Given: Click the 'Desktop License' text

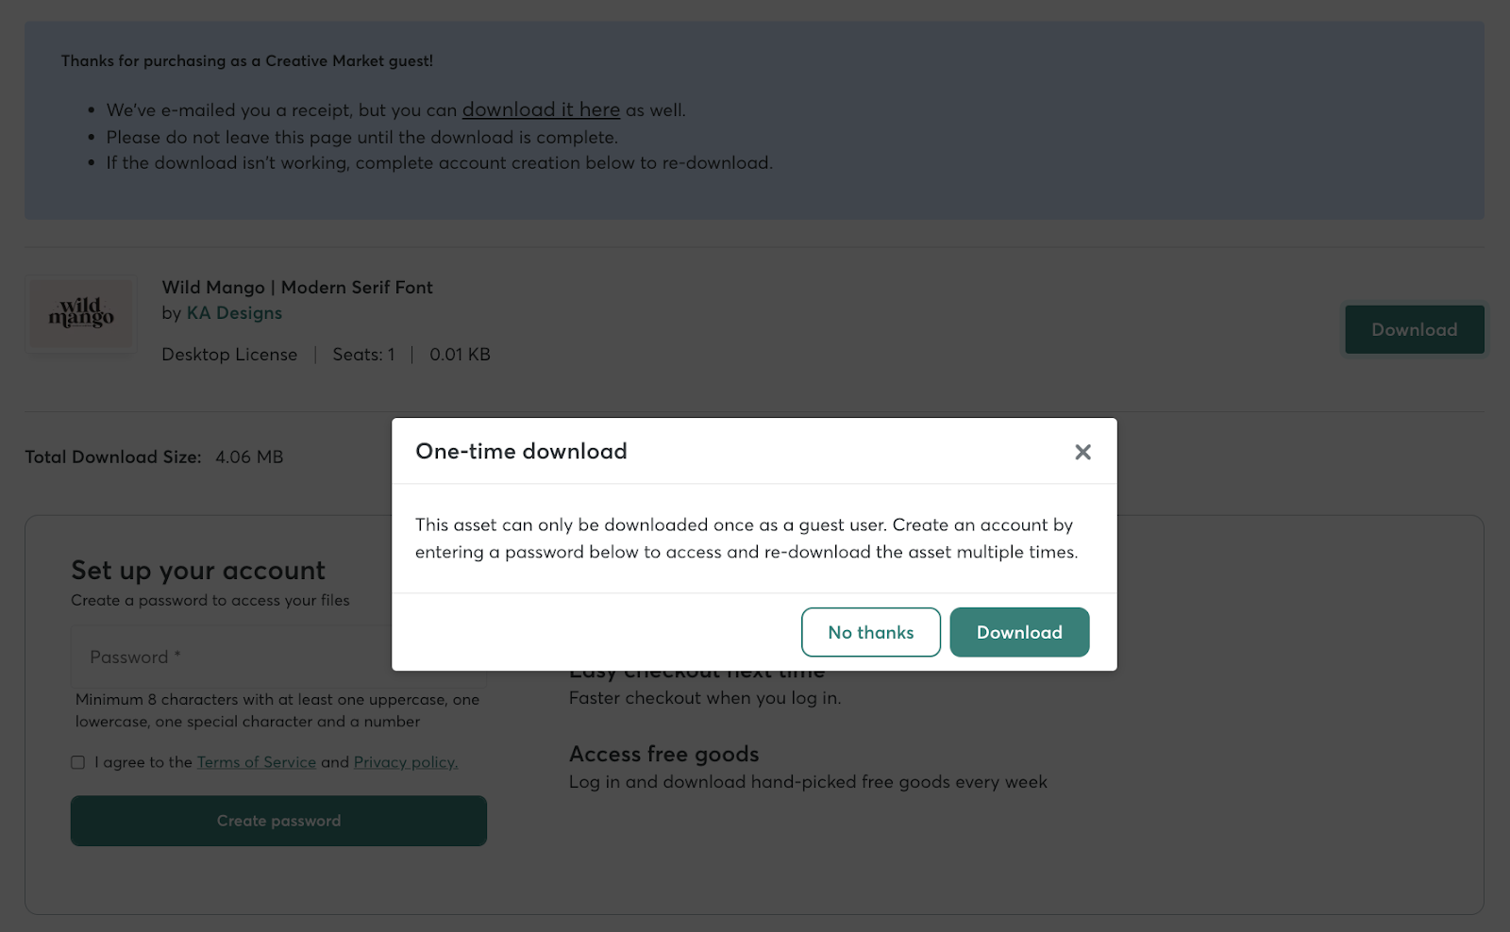Looking at the screenshot, I should [229, 355].
